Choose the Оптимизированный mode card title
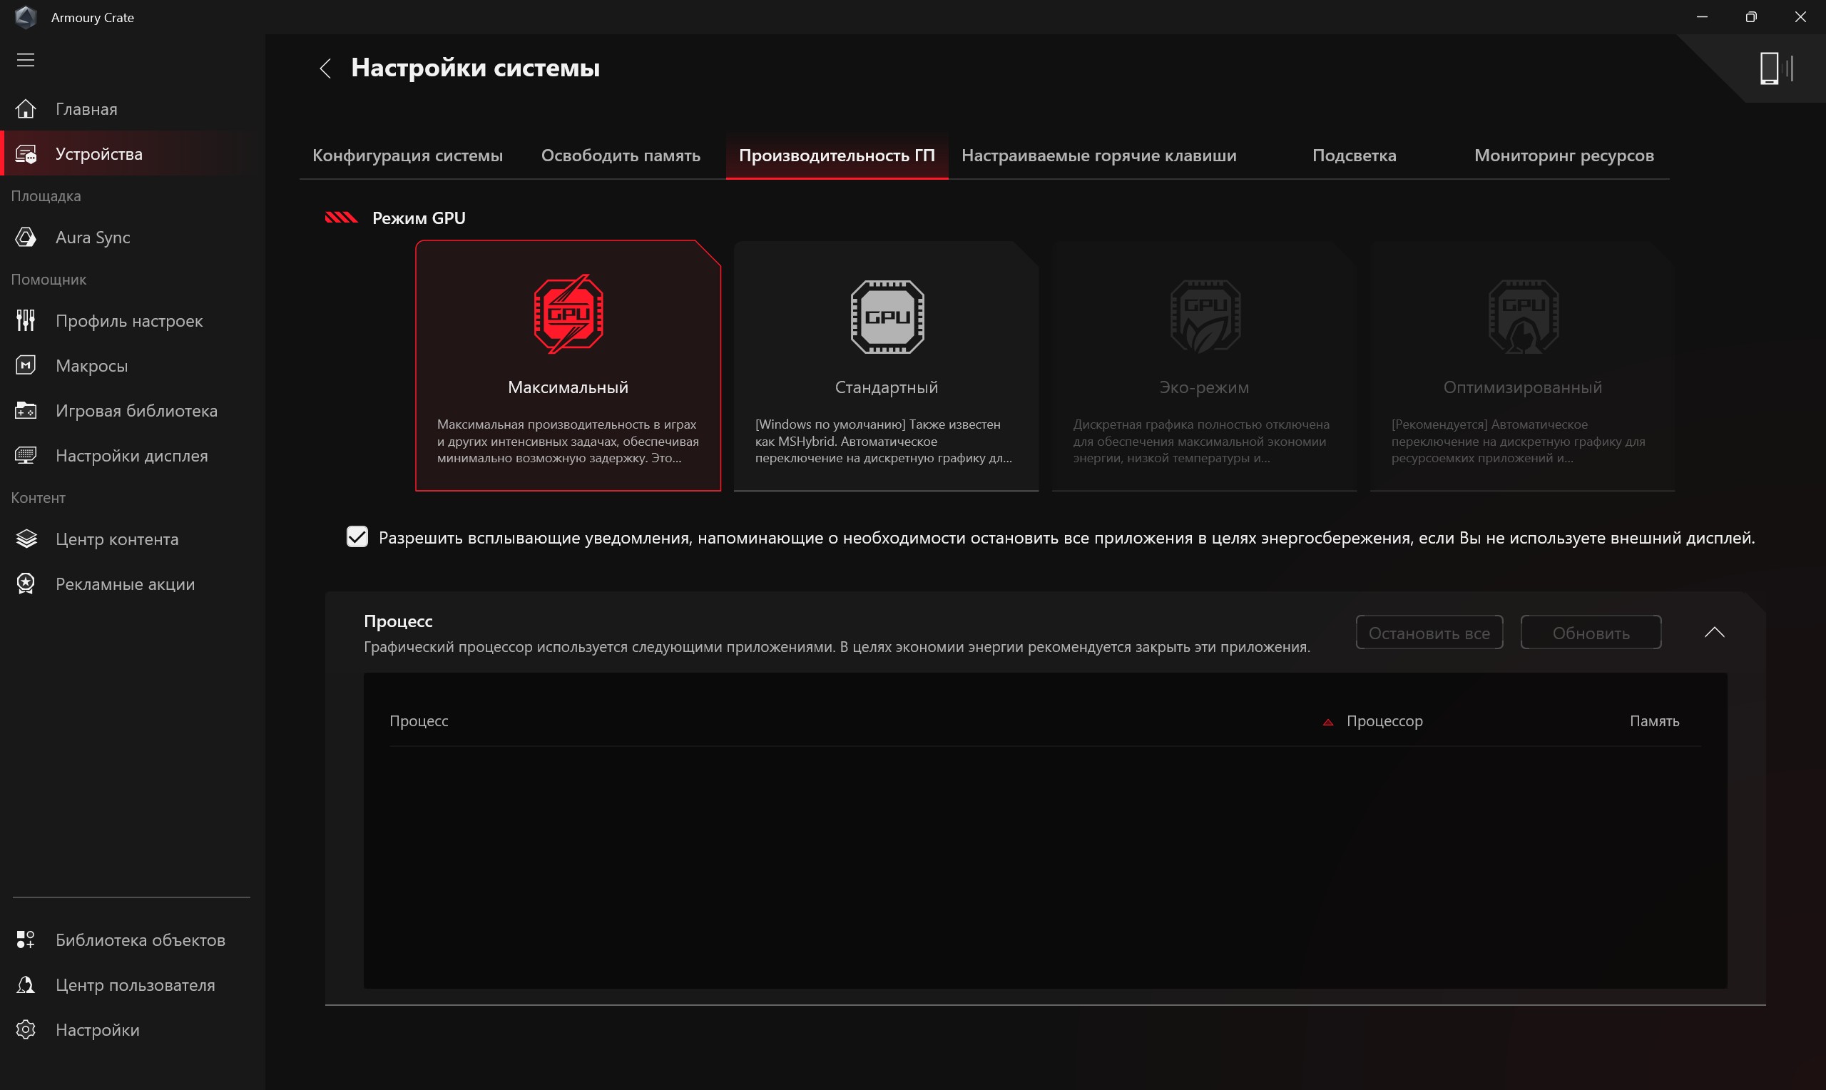This screenshot has height=1090, width=1826. pyautogui.click(x=1522, y=387)
